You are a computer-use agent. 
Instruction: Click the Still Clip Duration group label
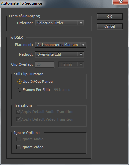(28, 74)
